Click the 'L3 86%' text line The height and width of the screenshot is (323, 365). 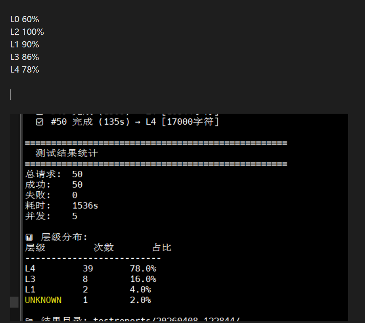pos(25,57)
